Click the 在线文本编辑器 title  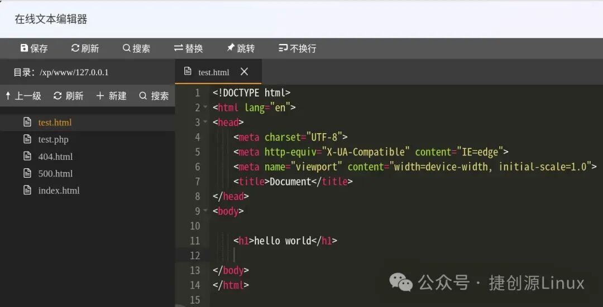tap(51, 19)
